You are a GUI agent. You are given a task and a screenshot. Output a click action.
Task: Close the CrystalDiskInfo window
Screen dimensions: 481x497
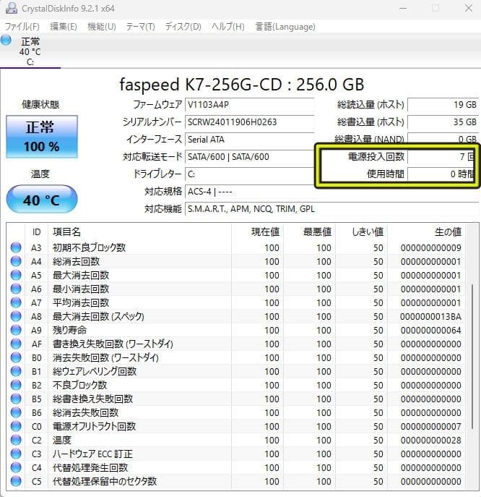[x=469, y=8]
